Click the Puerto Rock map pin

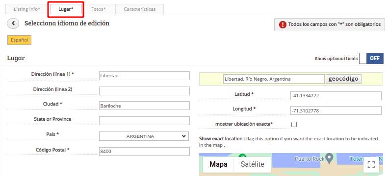pyautogui.click(x=329, y=159)
